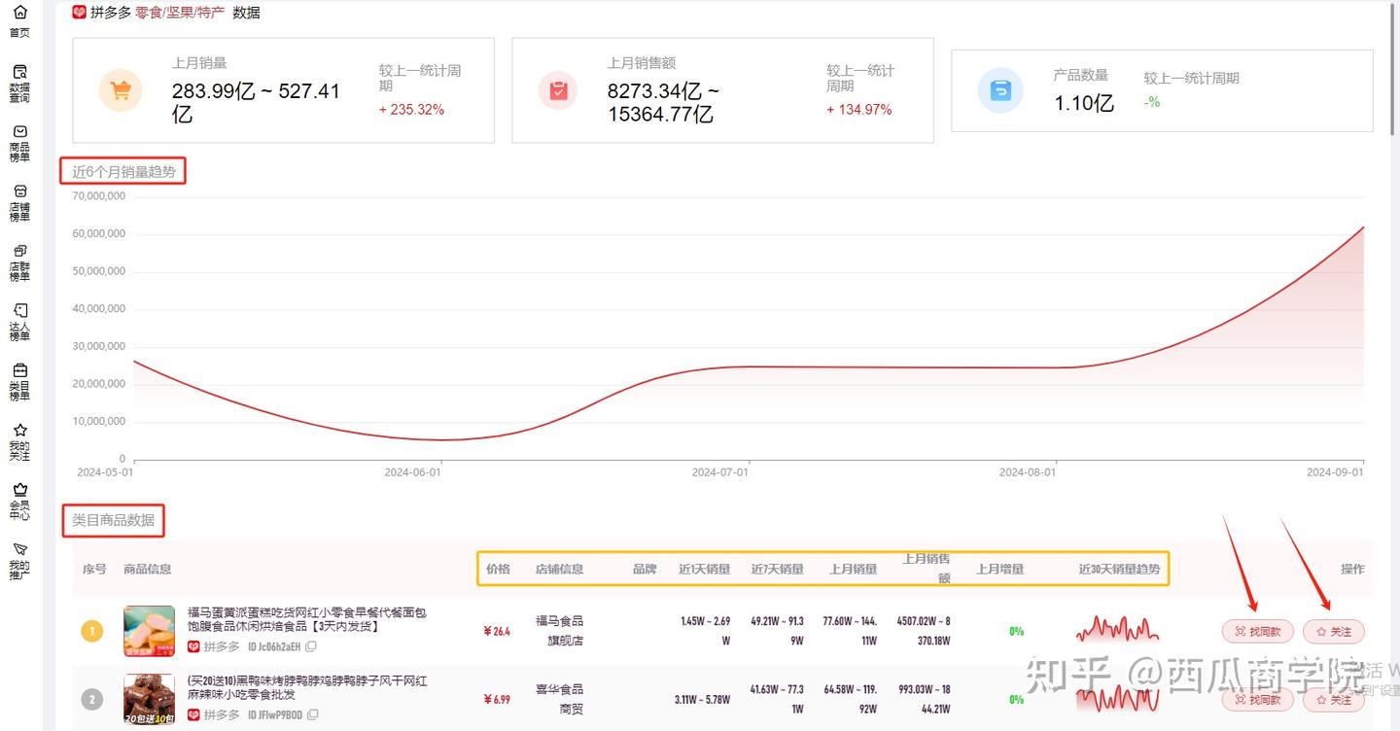Select 达人榜单 in the sidebar
Image resolution: width=1400 pixels, height=731 pixels.
click(19, 322)
